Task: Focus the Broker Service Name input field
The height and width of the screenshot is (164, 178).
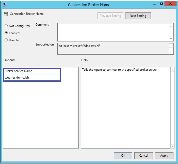Action: (x=32, y=78)
